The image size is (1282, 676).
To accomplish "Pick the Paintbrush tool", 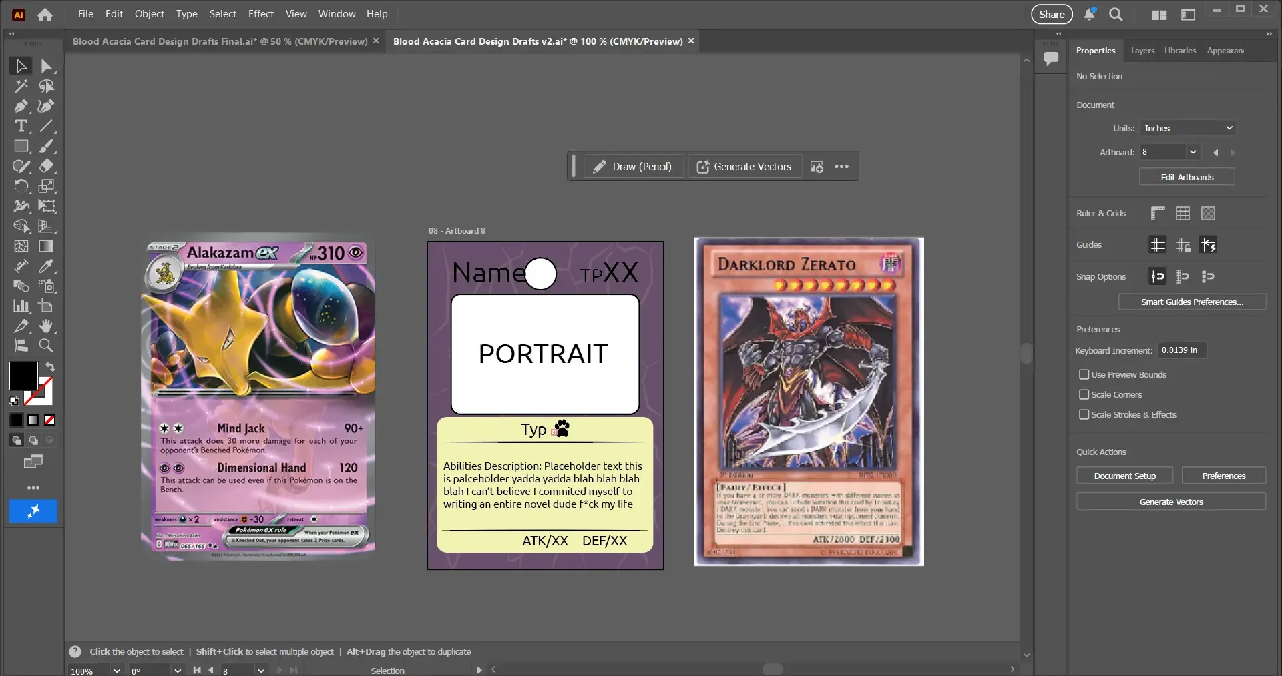I will tap(46, 146).
